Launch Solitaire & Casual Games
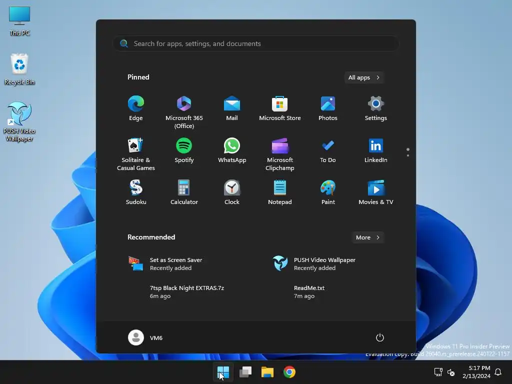The width and height of the screenshot is (512, 384). (x=136, y=154)
